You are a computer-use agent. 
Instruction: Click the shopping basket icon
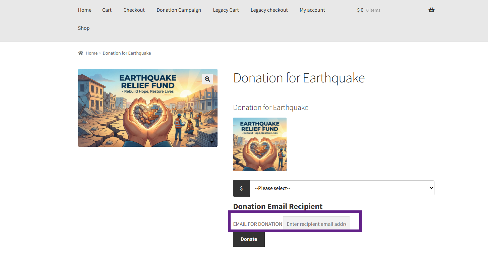click(431, 10)
